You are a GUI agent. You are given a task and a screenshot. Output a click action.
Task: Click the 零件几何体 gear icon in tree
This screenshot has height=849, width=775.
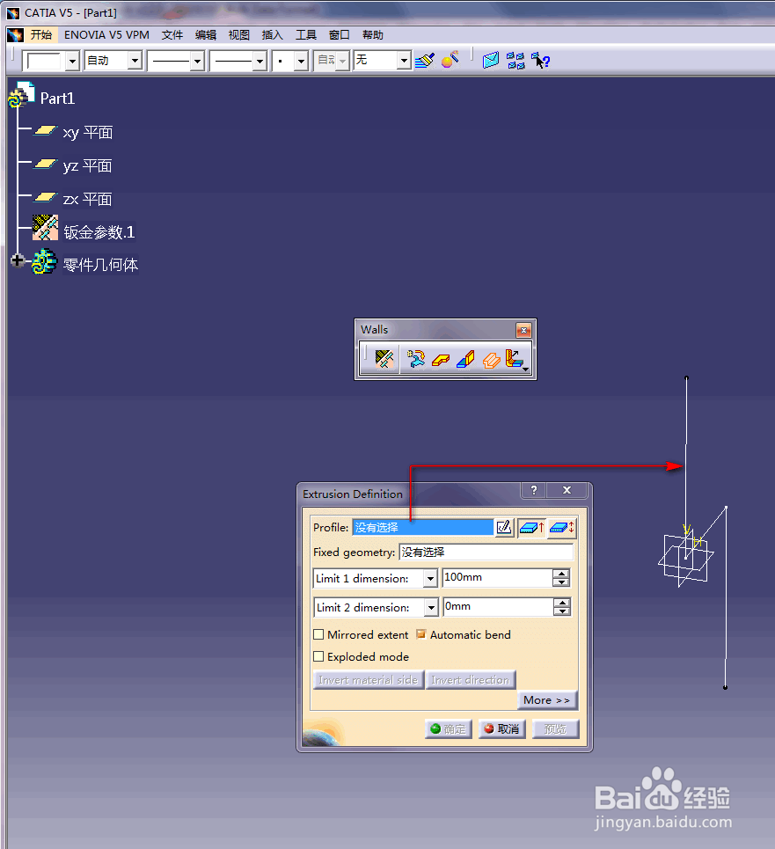[x=44, y=261]
